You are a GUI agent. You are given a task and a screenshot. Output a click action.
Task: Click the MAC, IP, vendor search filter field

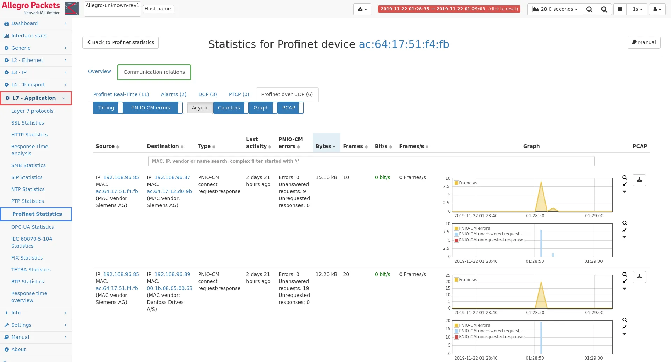371,161
